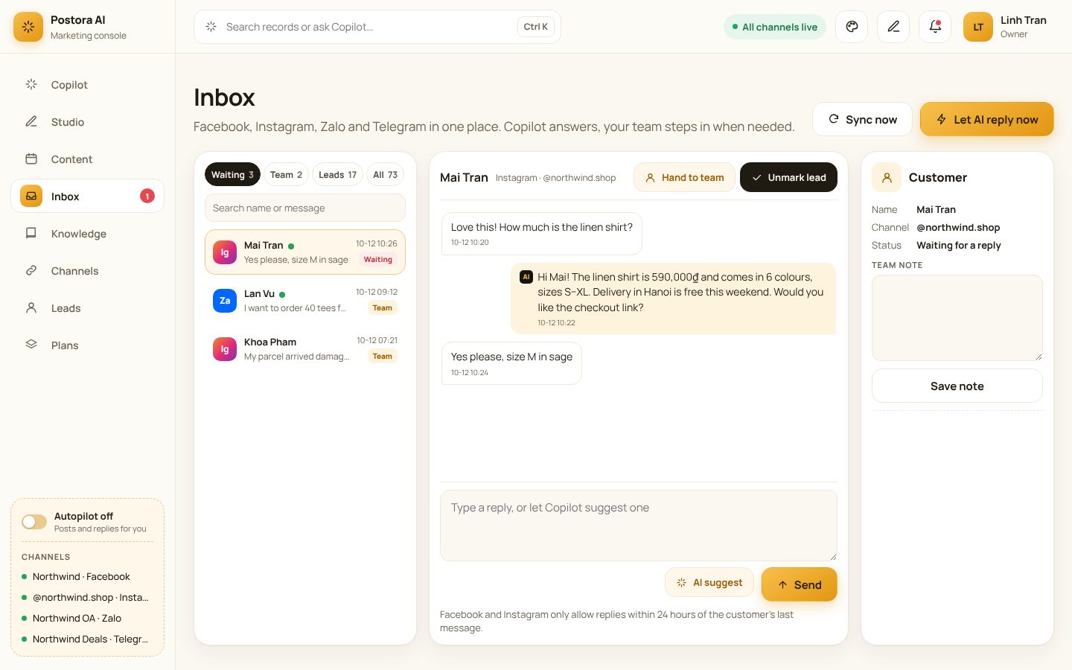The height and width of the screenshot is (670, 1072).
Task: Click the Postora AI sunburst logo
Action: [x=28, y=27]
